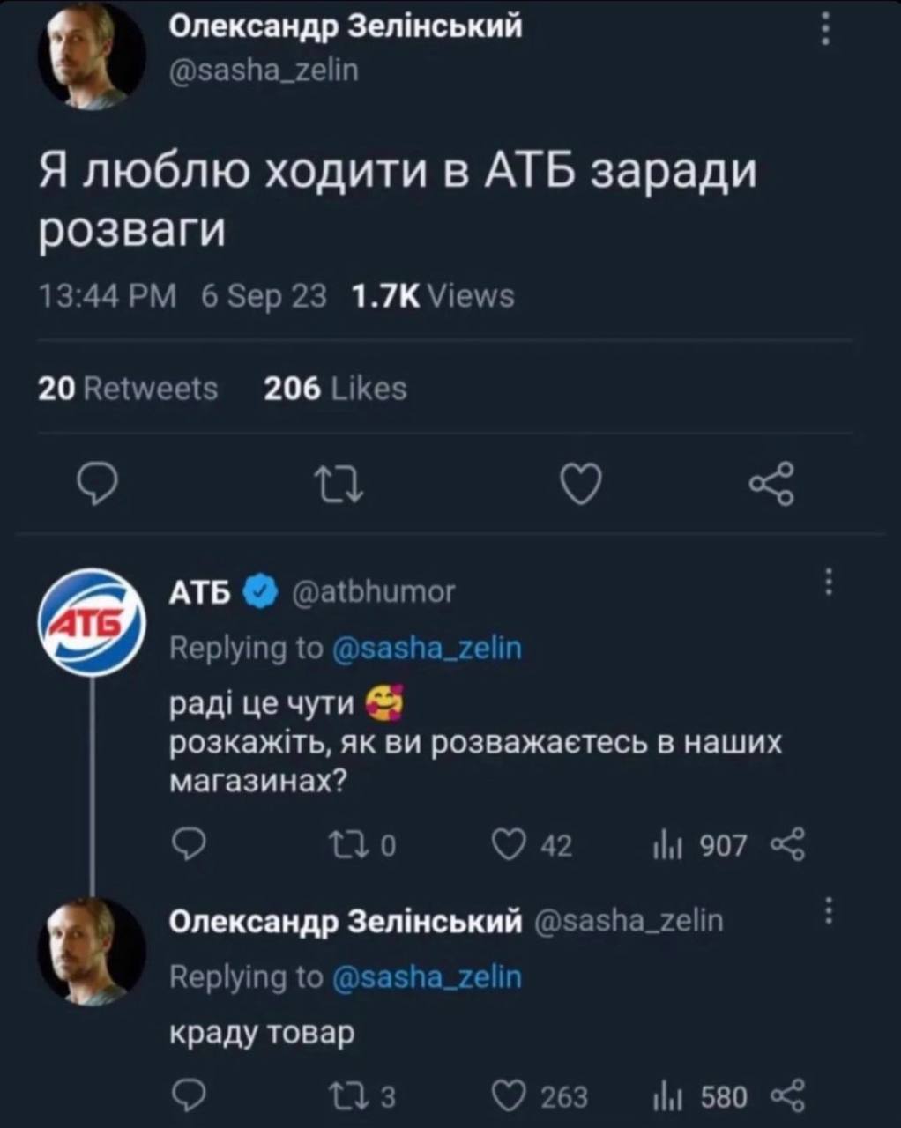Open more options for the main tweet
901x1128 pixels.
click(826, 31)
